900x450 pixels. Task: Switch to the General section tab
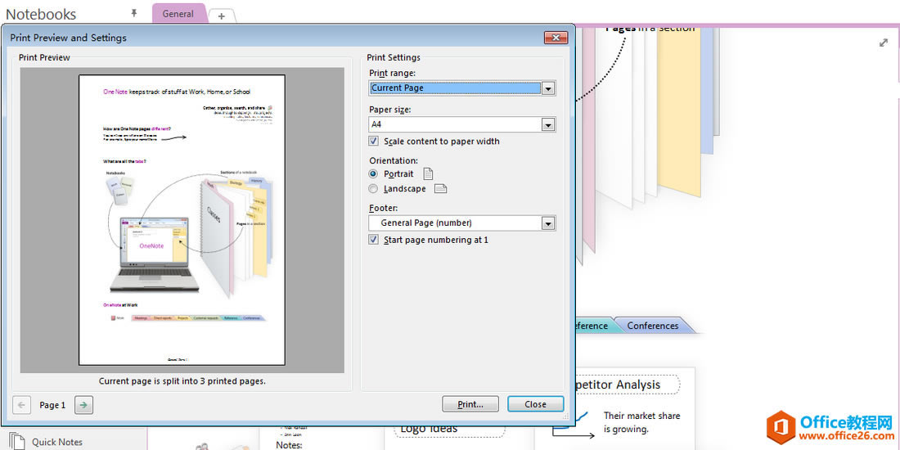pos(178,14)
